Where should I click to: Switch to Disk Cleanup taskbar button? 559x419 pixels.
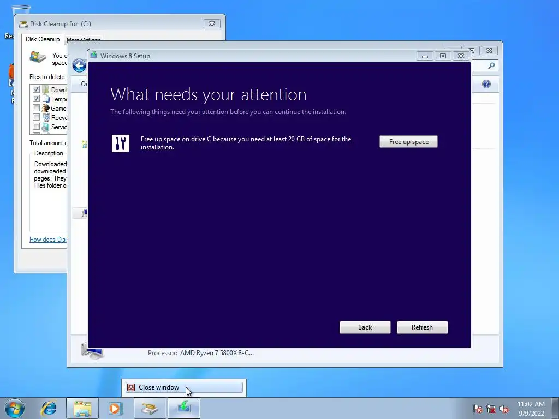click(150, 408)
